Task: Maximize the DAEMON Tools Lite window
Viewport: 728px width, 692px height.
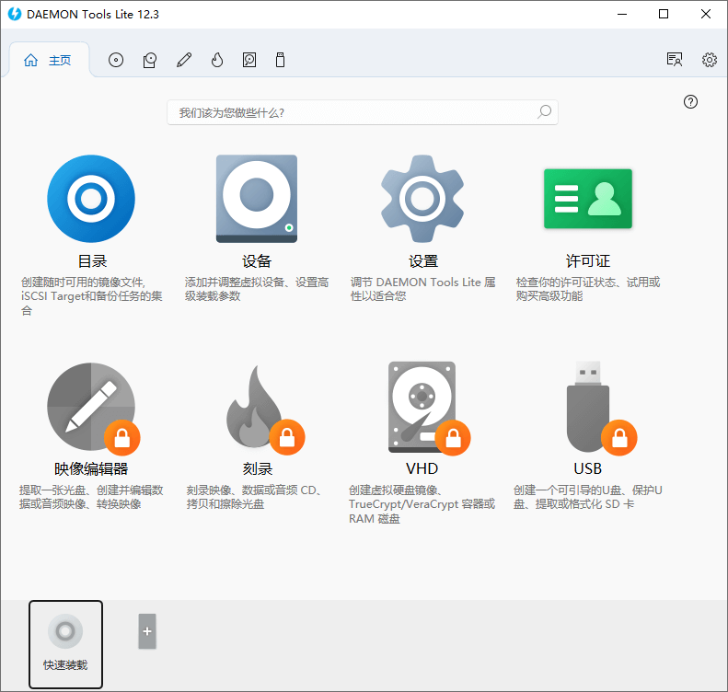Action: 664,14
